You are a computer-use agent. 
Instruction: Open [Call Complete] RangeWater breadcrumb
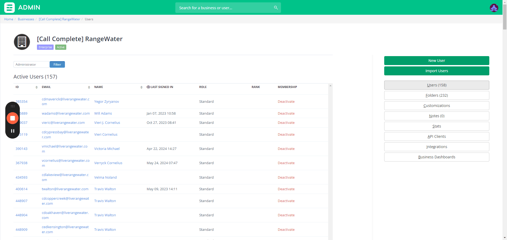pos(59,19)
